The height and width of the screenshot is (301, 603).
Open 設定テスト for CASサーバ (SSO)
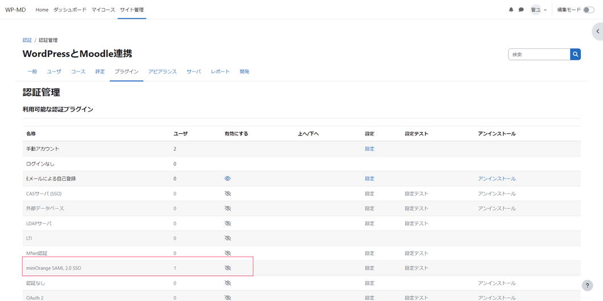[x=416, y=194]
